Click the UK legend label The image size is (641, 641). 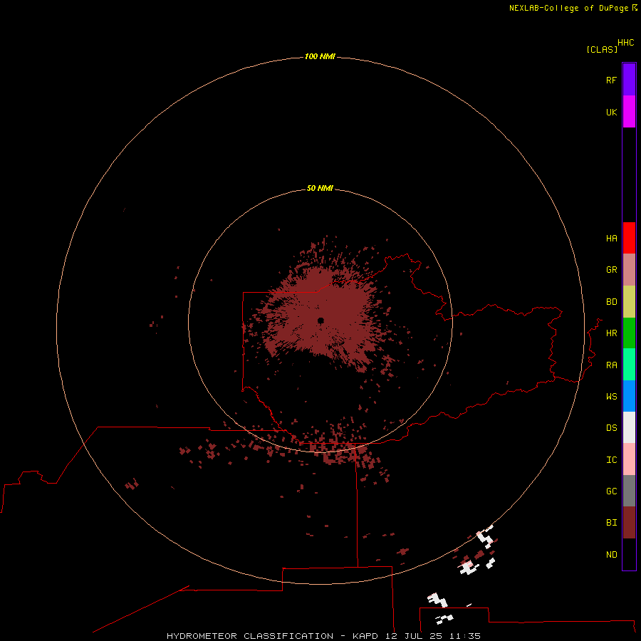[611, 112]
